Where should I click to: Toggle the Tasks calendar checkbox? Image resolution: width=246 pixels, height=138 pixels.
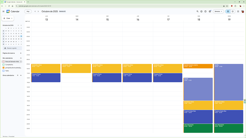(x=4, y=71)
